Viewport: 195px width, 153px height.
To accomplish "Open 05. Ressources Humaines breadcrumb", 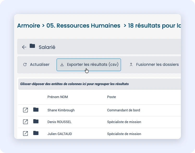I will [x=83, y=25].
